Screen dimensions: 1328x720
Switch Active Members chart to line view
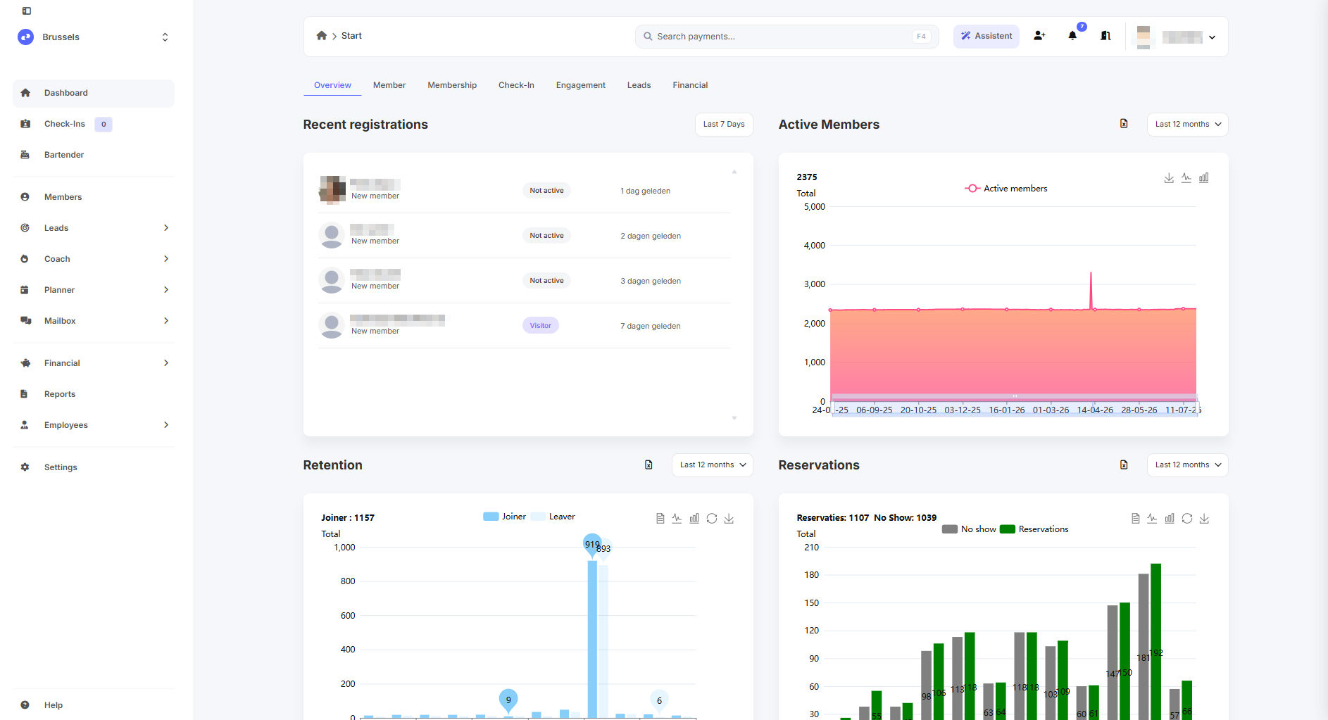(x=1186, y=178)
